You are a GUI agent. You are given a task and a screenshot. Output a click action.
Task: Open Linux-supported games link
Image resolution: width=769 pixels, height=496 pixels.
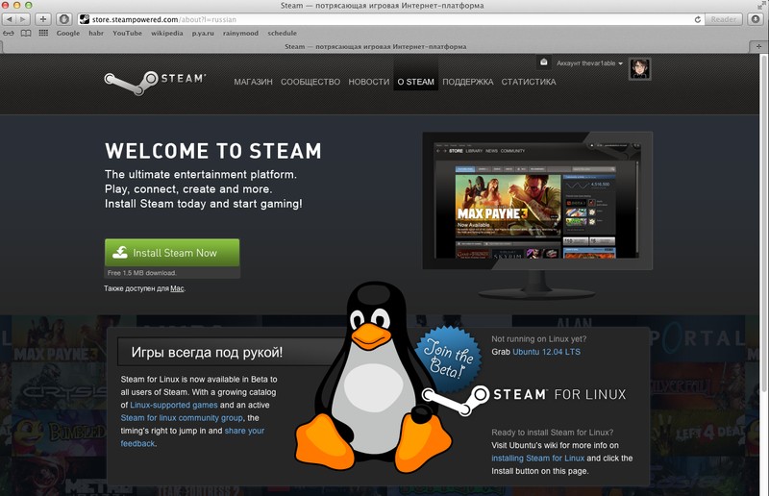coord(174,406)
